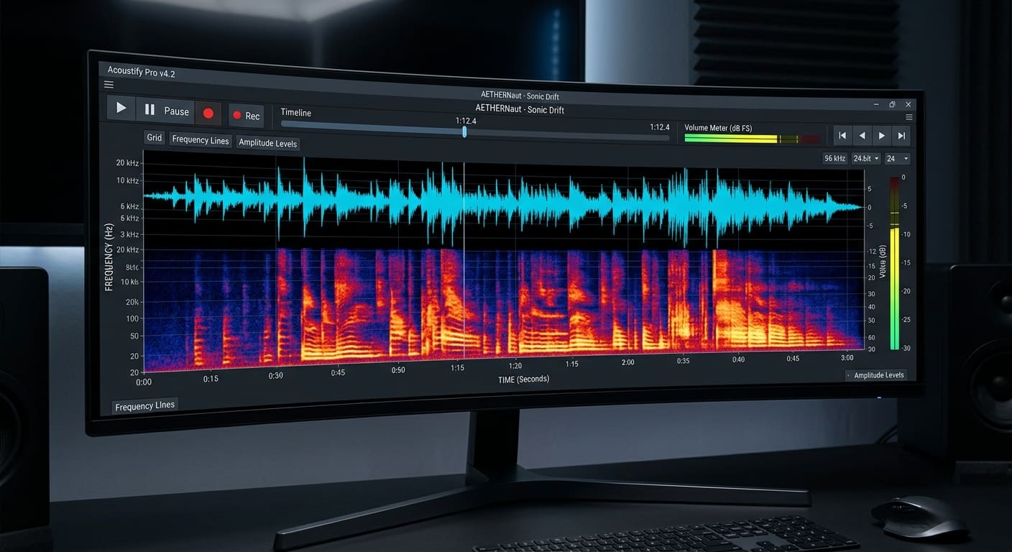Viewport: 1012px width, 552px height.
Task: Pause playback with the Pause button
Action: click(x=165, y=111)
